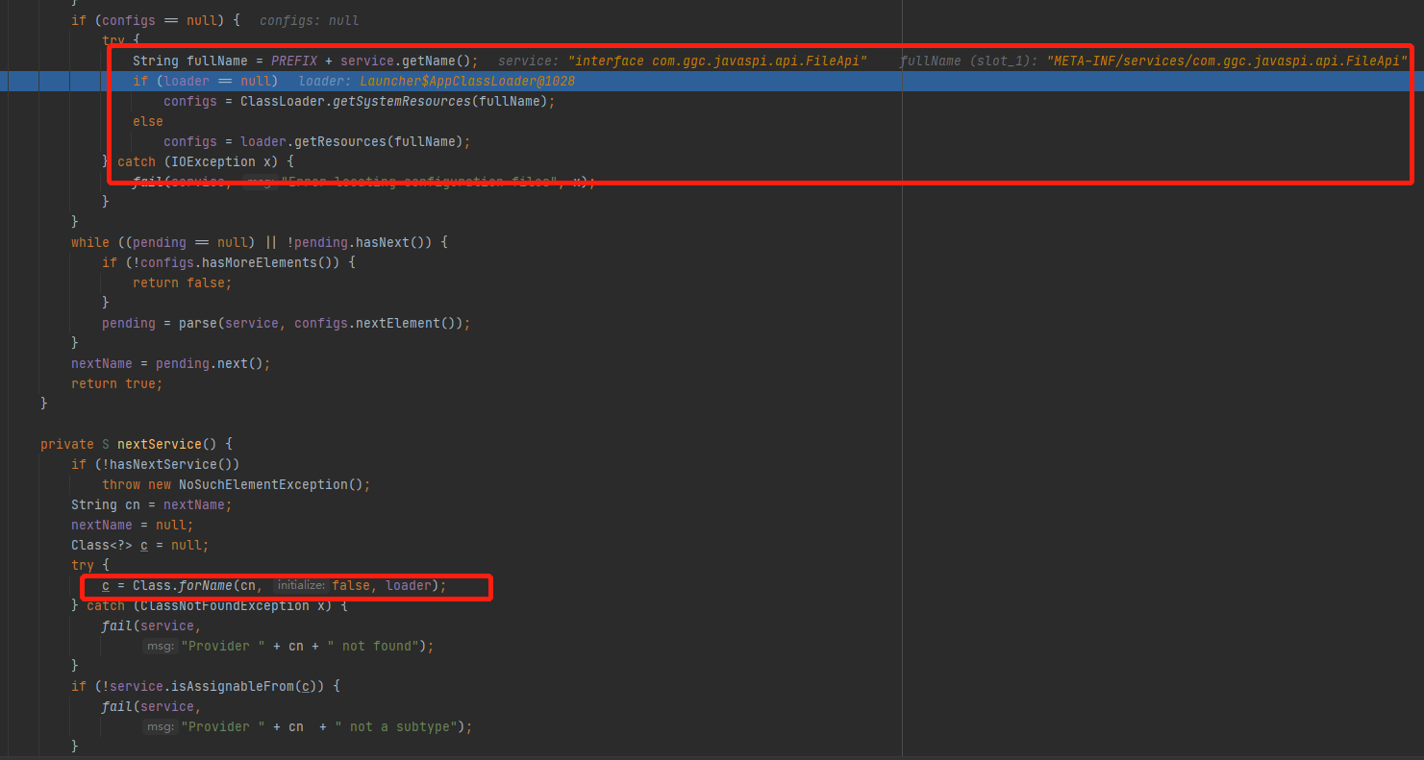Viewport: 1424px width, 760px height.
Task: Click the "Class<?> c = null;" declaration
Action: pyautogui.click(x=140, y=545)
